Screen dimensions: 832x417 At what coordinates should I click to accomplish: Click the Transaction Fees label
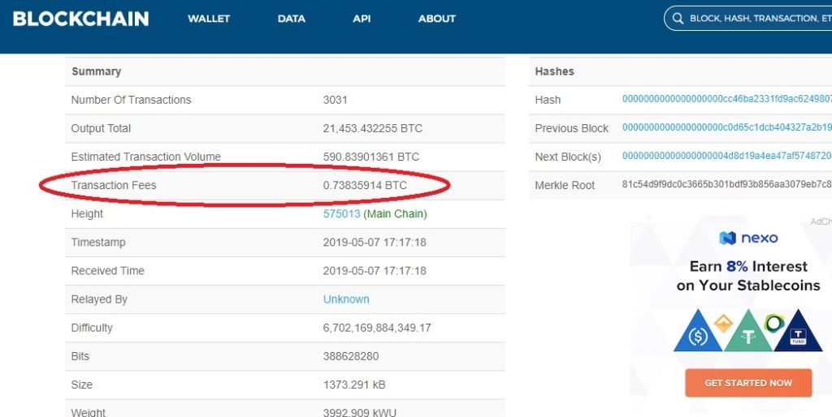coord(114,186)
